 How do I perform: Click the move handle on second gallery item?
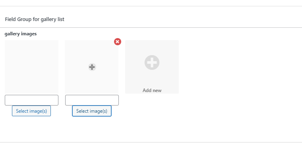point(92,67)
